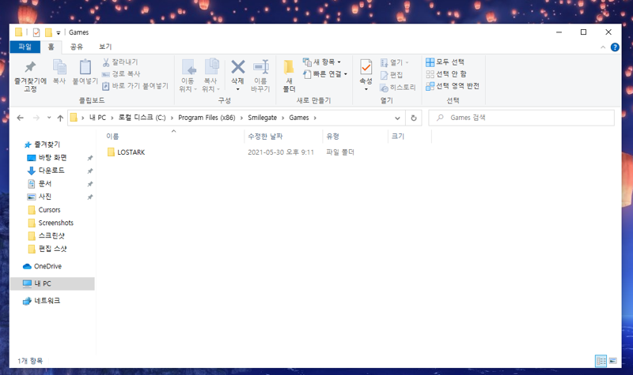Click Properties icon in quick access toolbar
Screen dimensions: 633x375
click(36, 32)
